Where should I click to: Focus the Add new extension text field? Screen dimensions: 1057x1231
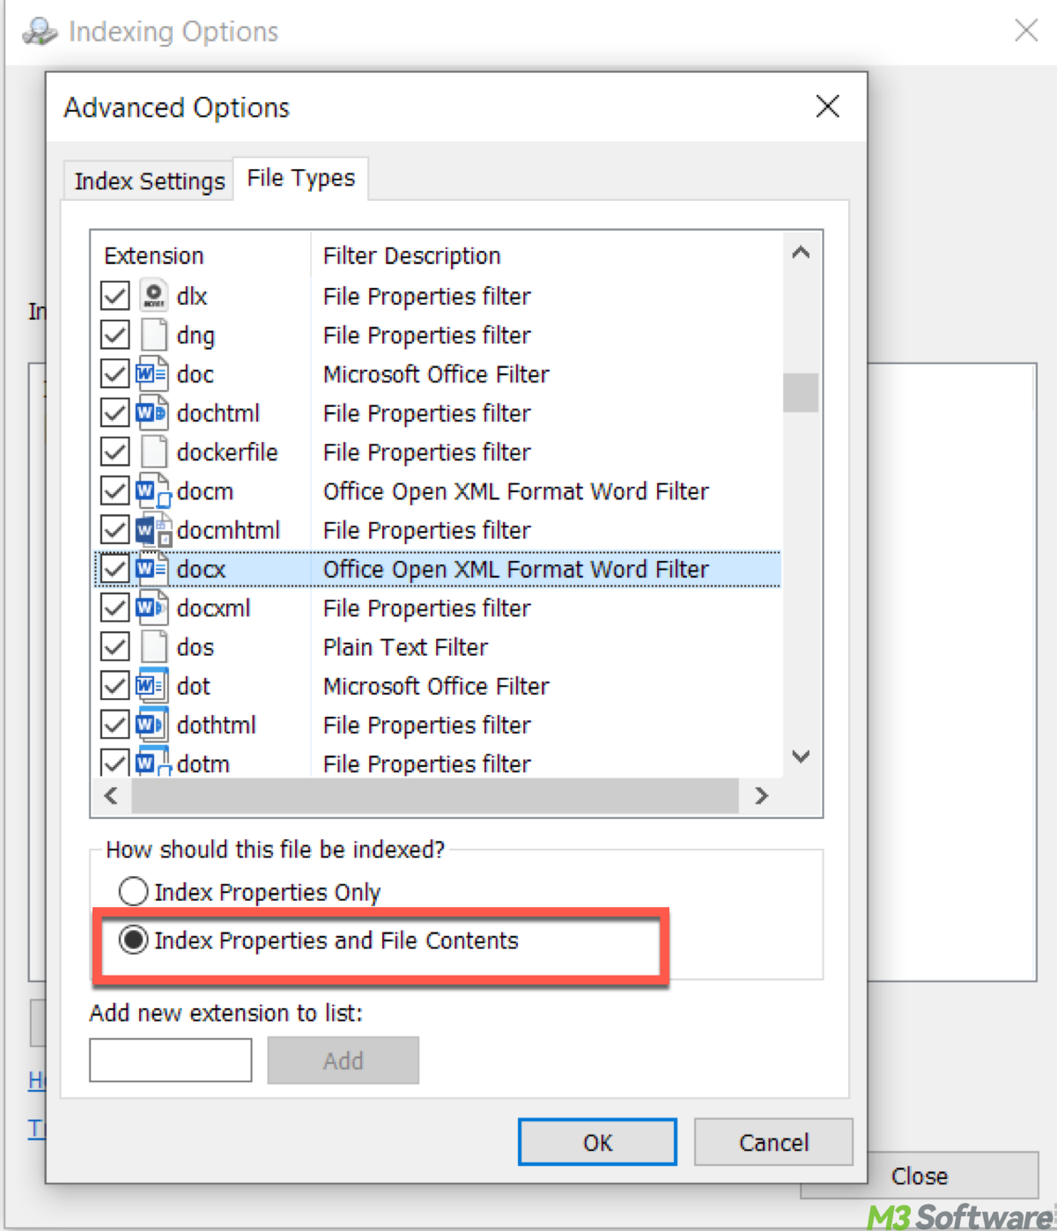click(171, 1060)
